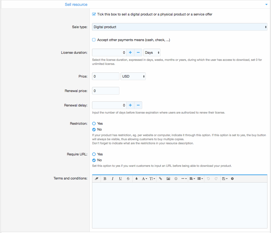Click the strikethrough icon
This screenshot has width=271, height=233.
[128, 179]
